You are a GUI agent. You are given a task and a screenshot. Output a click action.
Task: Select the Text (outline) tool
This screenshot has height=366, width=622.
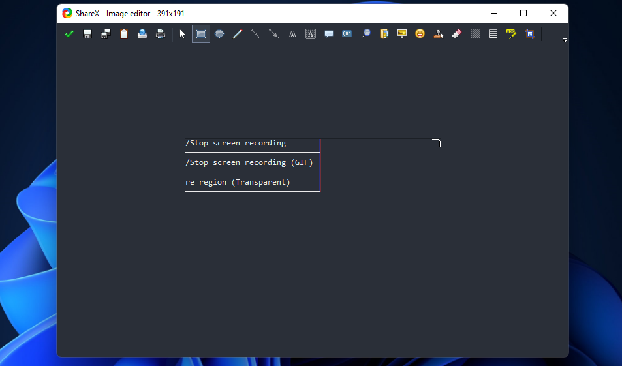pos(292,34)
